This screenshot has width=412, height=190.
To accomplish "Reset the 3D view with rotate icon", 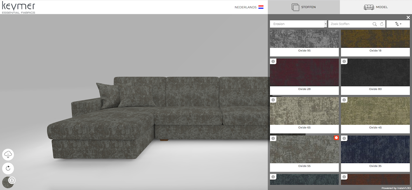I will click(x=8, y=168).
